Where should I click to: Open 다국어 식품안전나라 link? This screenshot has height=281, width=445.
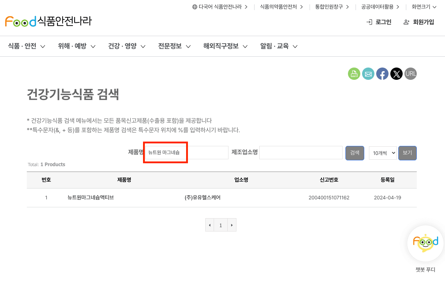click(x=220, y=7)
